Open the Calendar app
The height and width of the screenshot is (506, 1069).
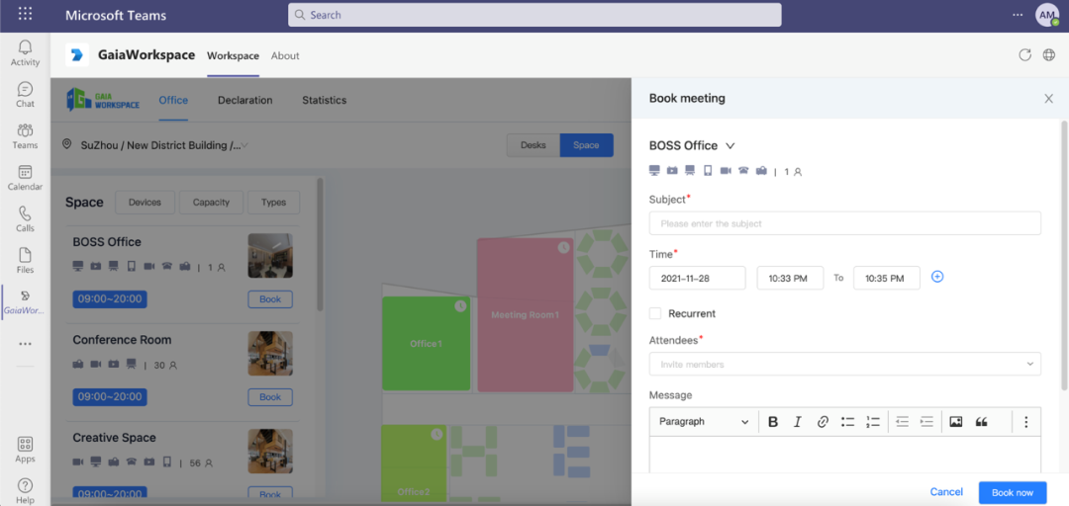point(25,178)
